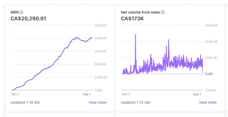Click the tallest spike in Net volume chart

(x=135, y=35)
